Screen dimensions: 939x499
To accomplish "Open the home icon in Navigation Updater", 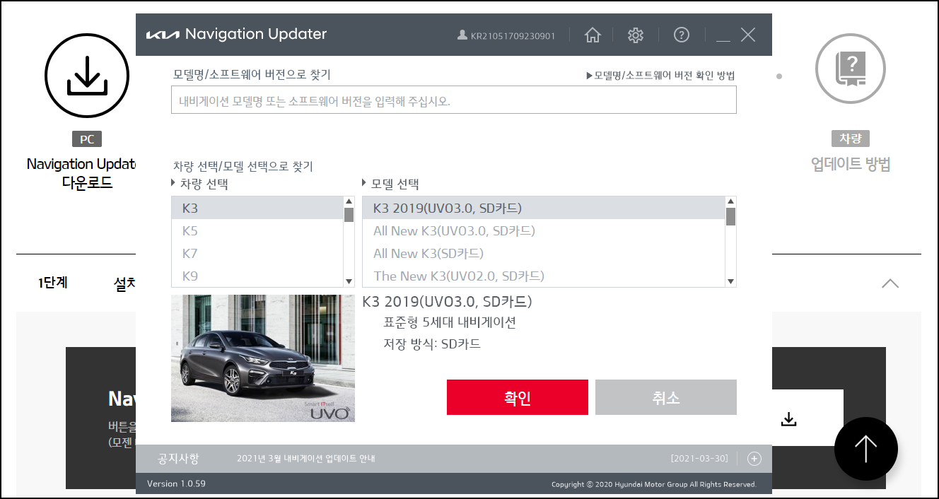I will [x=593, y=35].
